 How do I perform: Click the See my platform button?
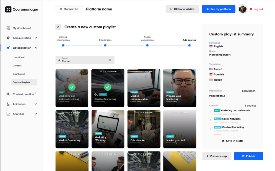[x=218, y=9]
